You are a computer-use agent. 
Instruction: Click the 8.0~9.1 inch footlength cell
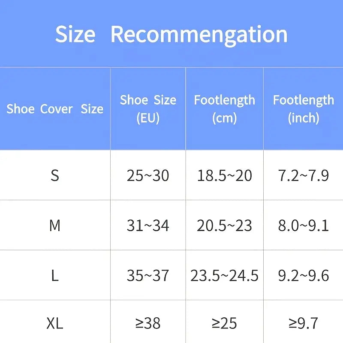pos(303,226)
